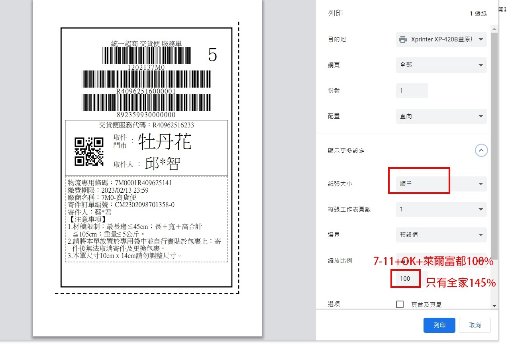Open the layout dropdown showing 直向

click(x=441, y=116)
